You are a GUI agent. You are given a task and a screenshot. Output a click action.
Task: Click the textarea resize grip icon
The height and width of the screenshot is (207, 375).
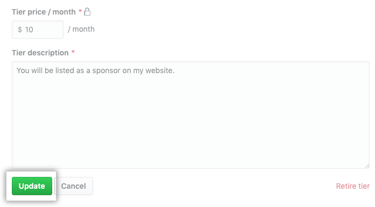click(367, 166)
